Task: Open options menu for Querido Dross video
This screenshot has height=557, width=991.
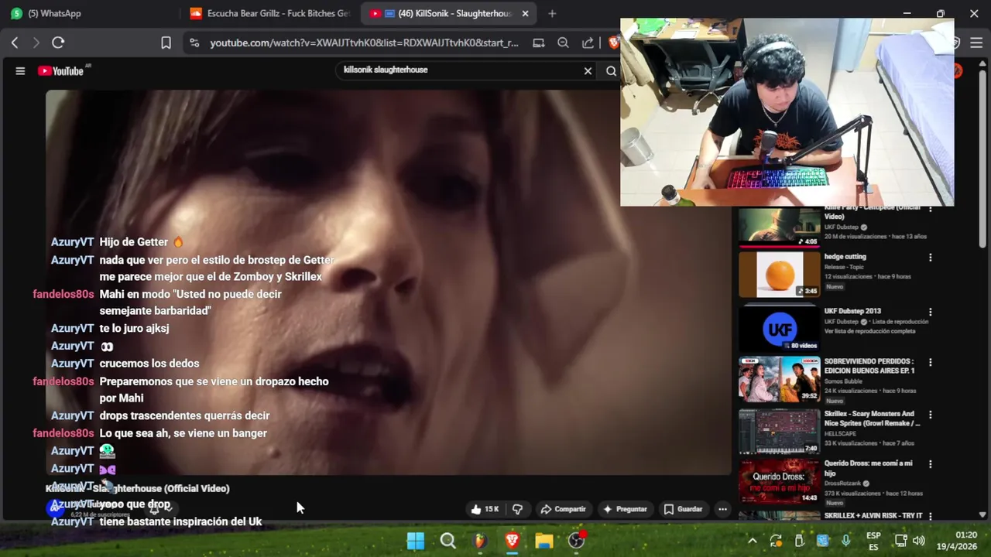Action: pyautogui.click(x=931, y=464)
